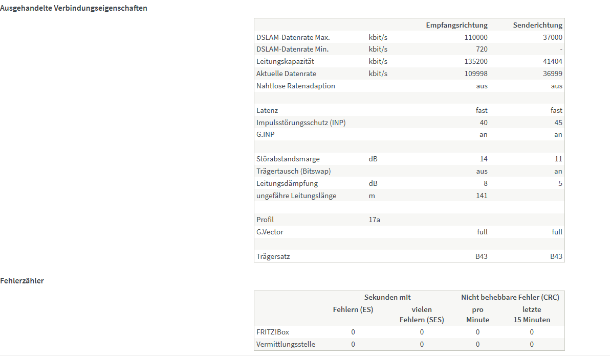Select the 'DSLAM-Datenrate Min.' row label
This screenshot has height=361, width=610.
pyautogui.click(x=293, y=50)
